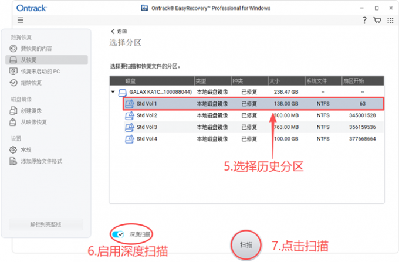Select the Std Vol 4 partition

pos(253,139)
